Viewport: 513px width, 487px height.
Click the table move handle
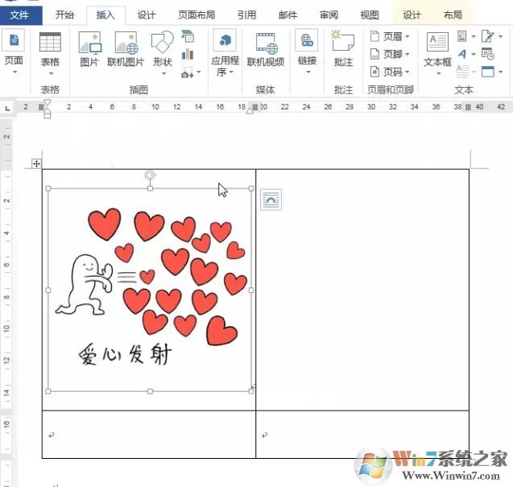pos(36,163)
